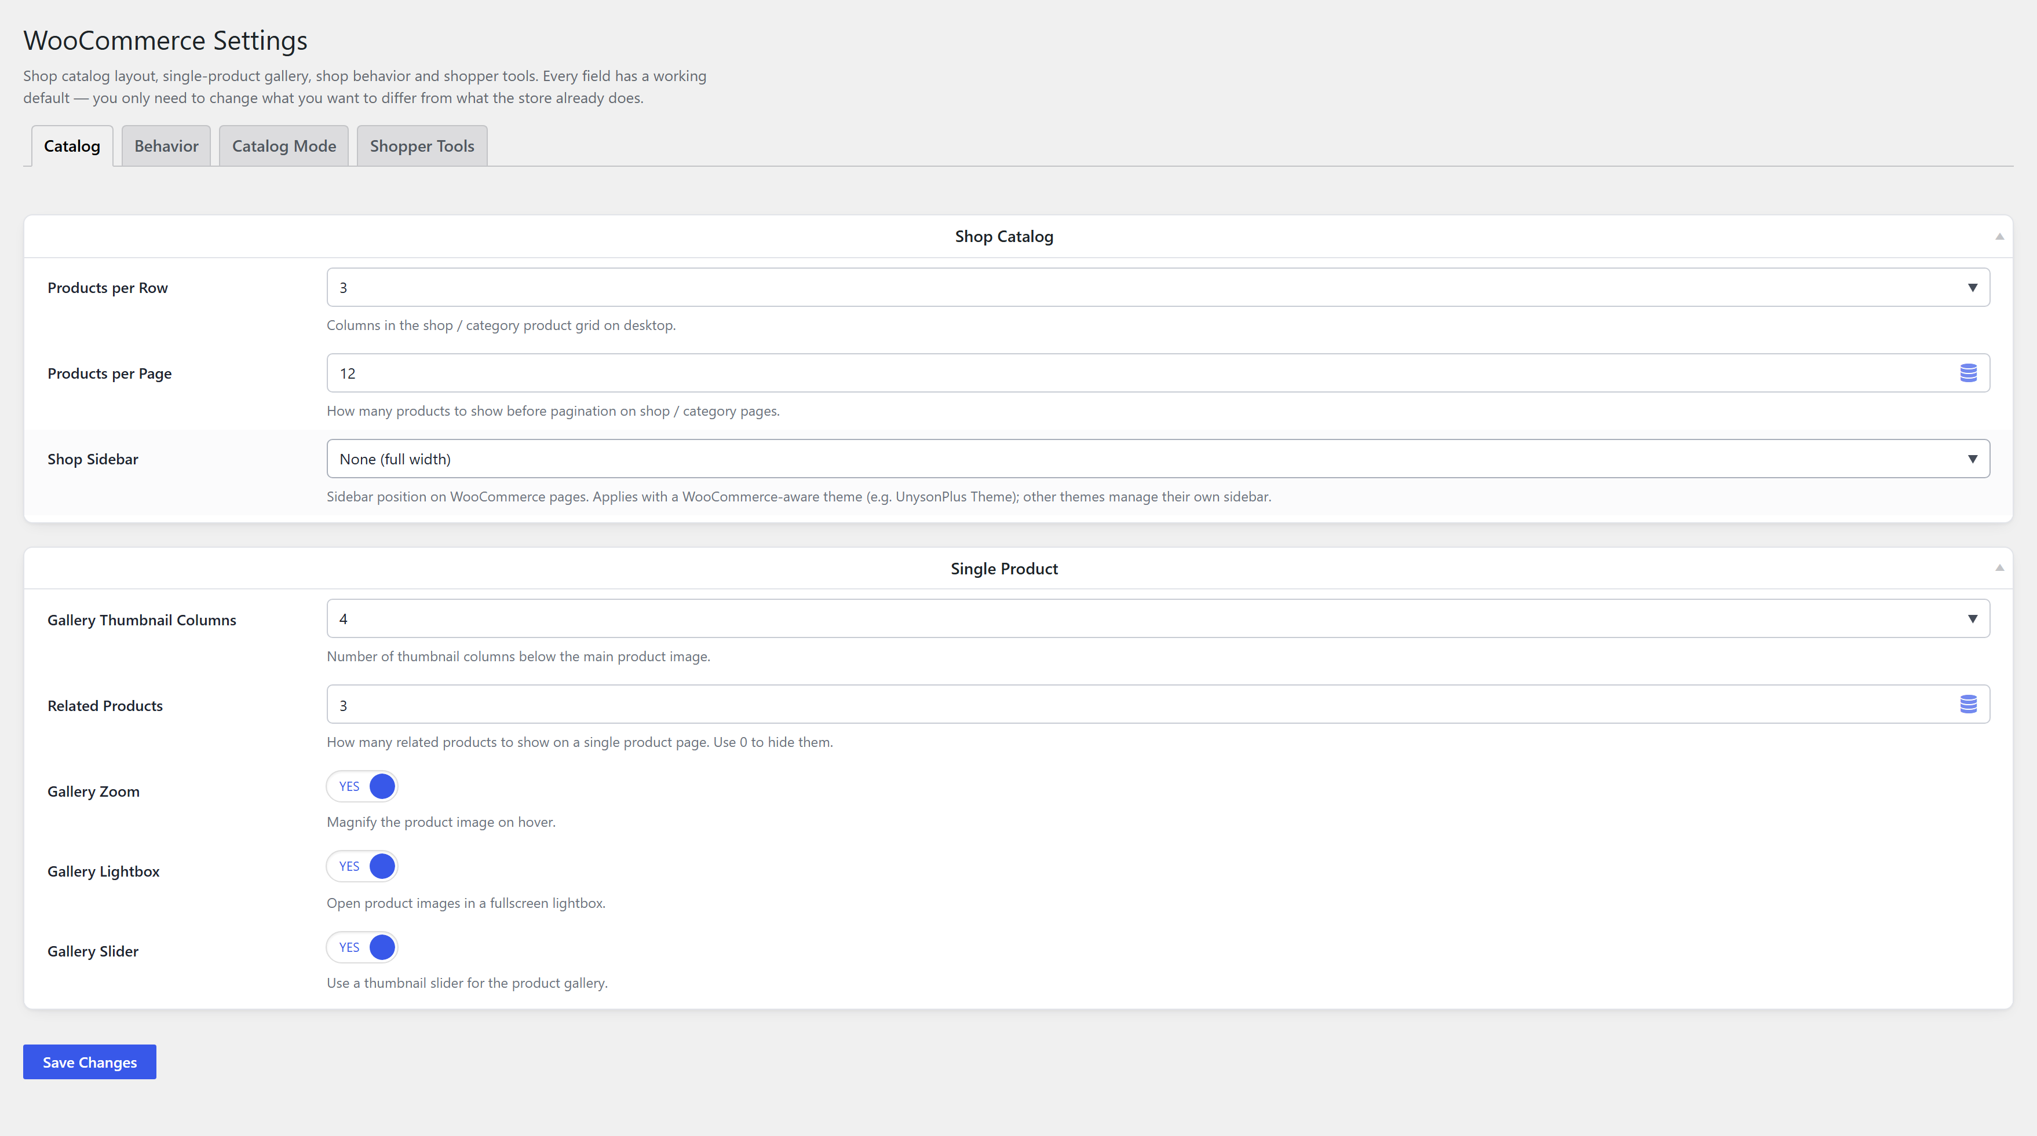
Task: Click the Products per Row label
Action: click(108, 288)
